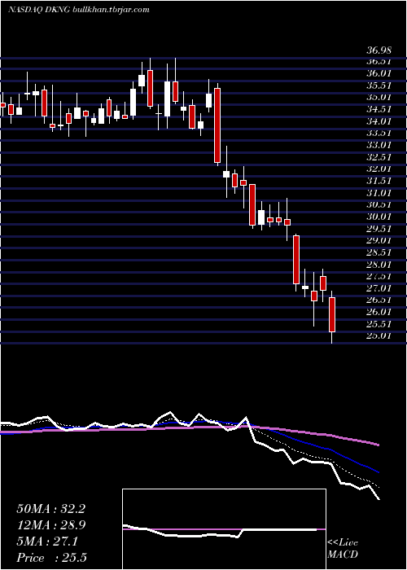Click the 25.51 axis value
Image resolution: width=407 pixels, height=570 pixels.
[x=379, y=324]
